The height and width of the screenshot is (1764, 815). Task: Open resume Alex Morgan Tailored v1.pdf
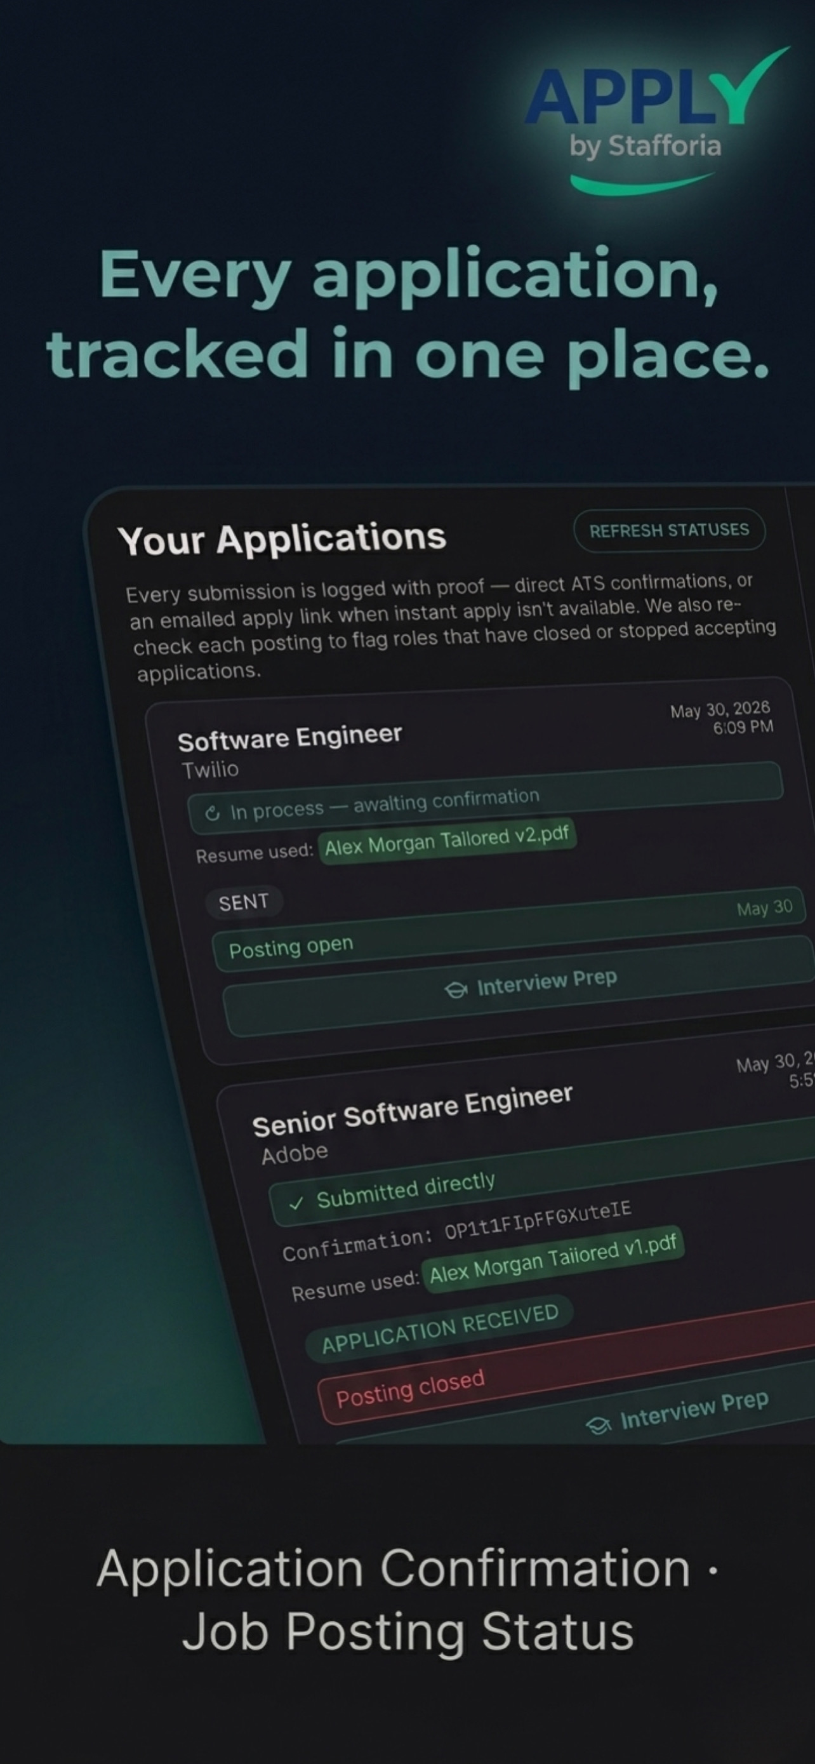tap(553, 1259)
